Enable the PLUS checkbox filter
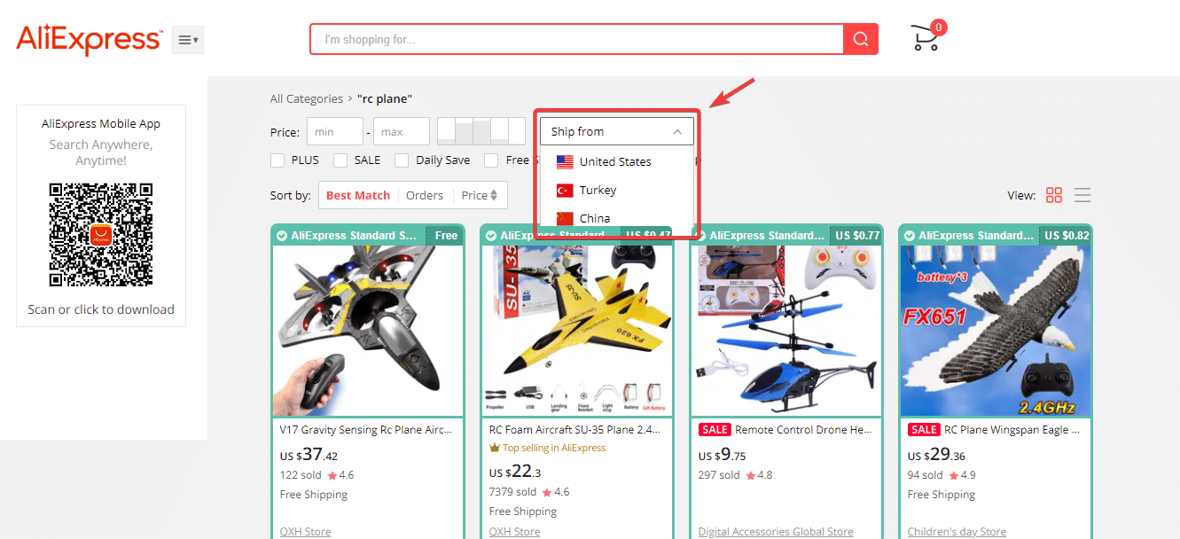Viewport: 1180px width, 539px height. point(277,160)
